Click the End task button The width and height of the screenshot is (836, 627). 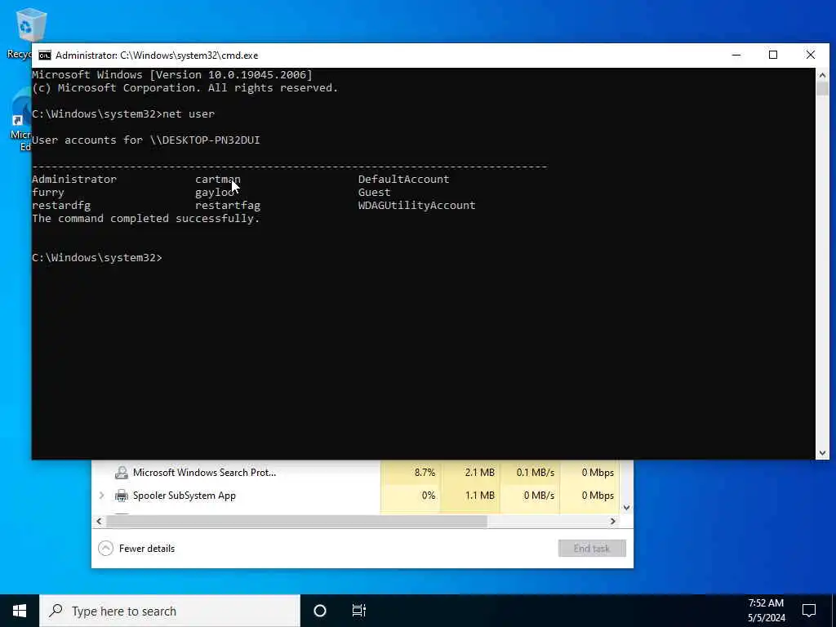click(x=592, y=548)
